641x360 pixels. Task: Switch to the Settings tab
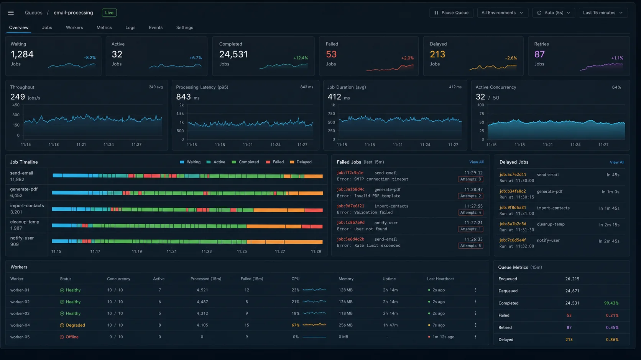coord(185,28)
